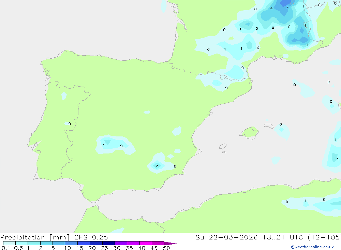
Task: Pick the 30–35 mm violet legend swatch
Action: (x=121, y=243)
